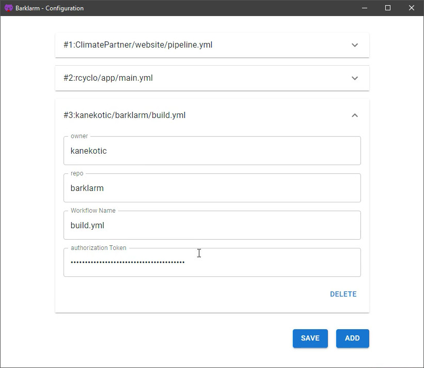Expand the rcyclo/app/main.yml chevron

pos(355,78)
